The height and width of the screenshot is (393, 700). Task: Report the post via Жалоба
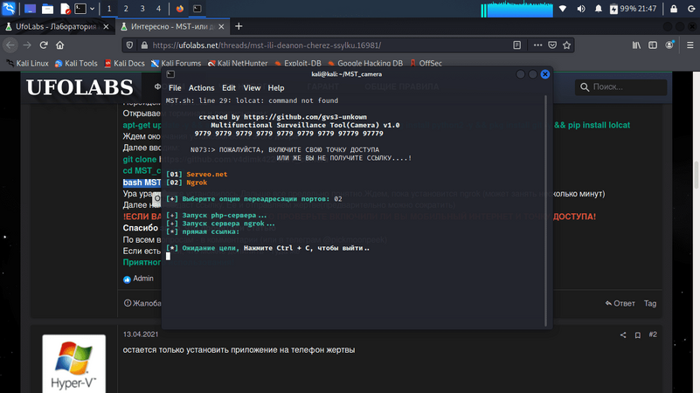pyautogui.click(x=142, y=303)
